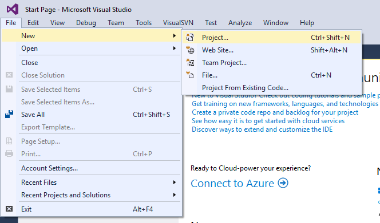380x223 pixels.
Task: Click the Alt+F4 shortcut text
Action: click(x=142, y=209)
